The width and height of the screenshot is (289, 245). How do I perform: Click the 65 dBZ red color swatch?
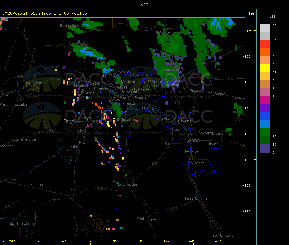click(x=265, y=43)
